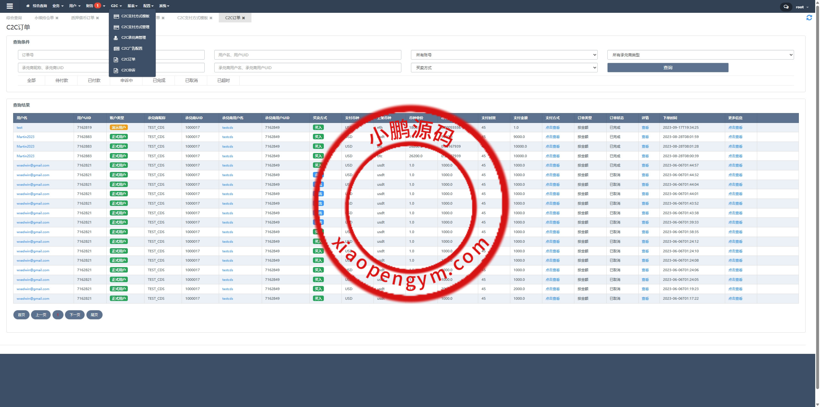820x407 pixels.
Task: Click the 用户名、用户UID input field
Action: [307, 55]
